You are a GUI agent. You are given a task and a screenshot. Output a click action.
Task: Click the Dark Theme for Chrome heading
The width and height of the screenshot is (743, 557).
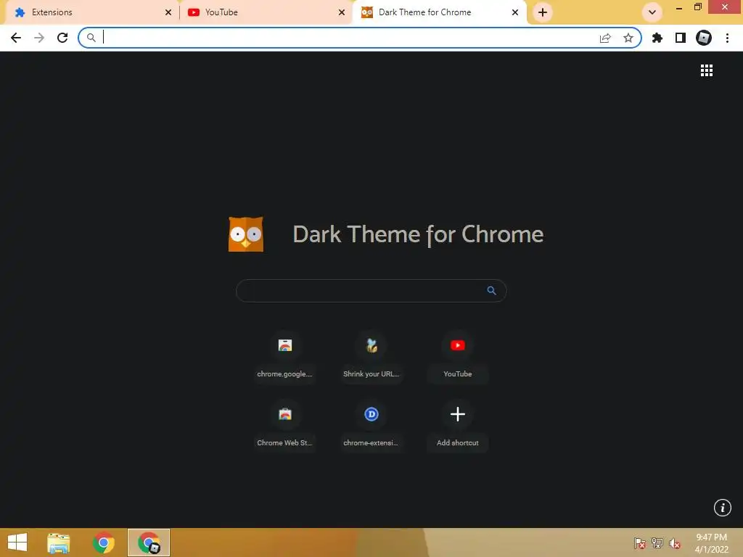coord(418,234)
